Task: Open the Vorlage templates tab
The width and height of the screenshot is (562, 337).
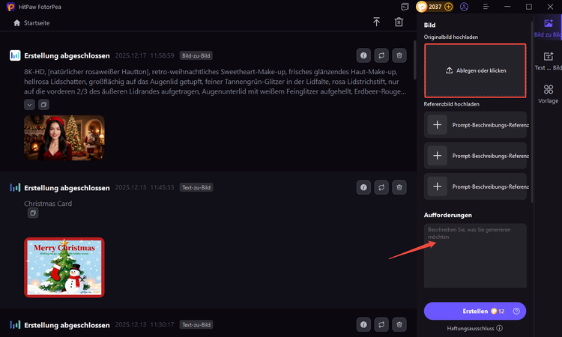Action: [548, 94]
